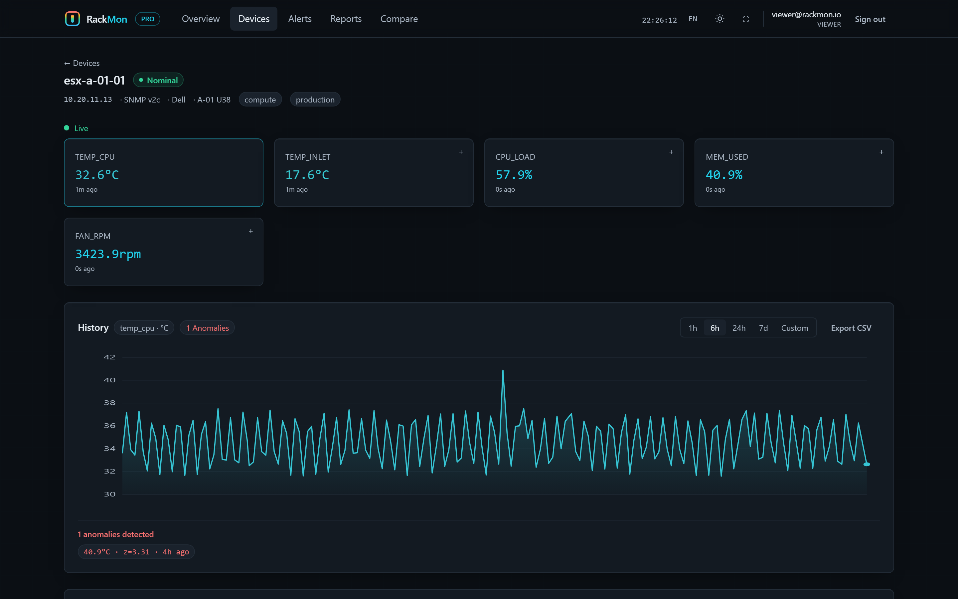
Task: Enter fullscreen mode via the fullscreen icon
Action: point(746,19)
